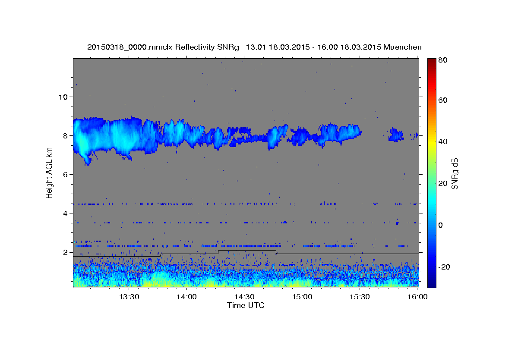
Task: Click the height tick label 10
Action: click(x=63, y=97)
